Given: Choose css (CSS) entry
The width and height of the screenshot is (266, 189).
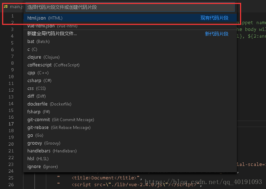Looking at the screenshot, I should (x=130, y=88).
